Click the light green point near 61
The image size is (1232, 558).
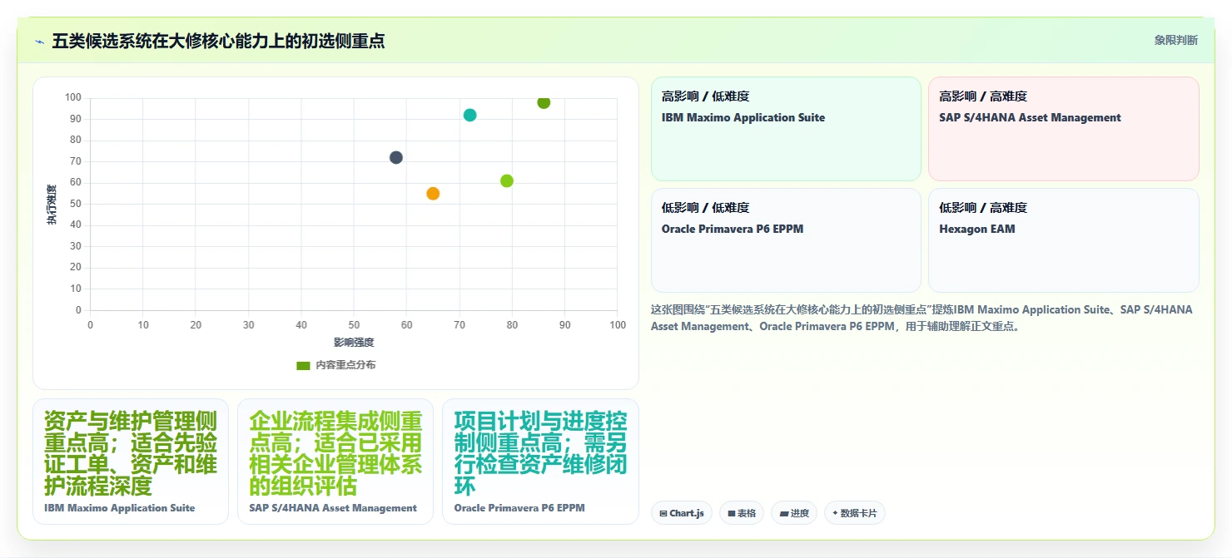pyautogui.click(x=507, y=181)
